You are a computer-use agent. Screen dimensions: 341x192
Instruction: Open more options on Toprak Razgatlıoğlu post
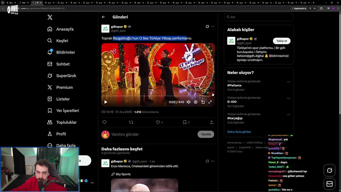point(213,27)
